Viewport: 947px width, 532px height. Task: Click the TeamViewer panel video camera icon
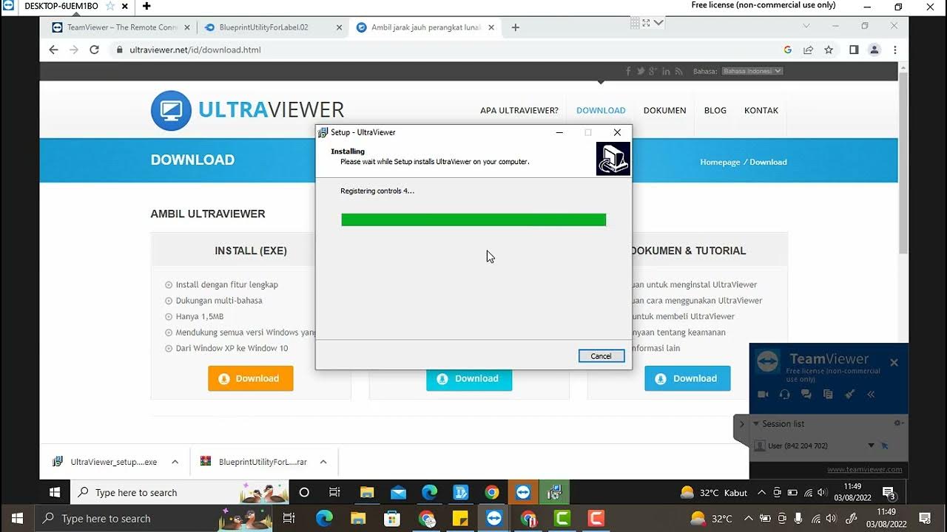tap(763, 395)
